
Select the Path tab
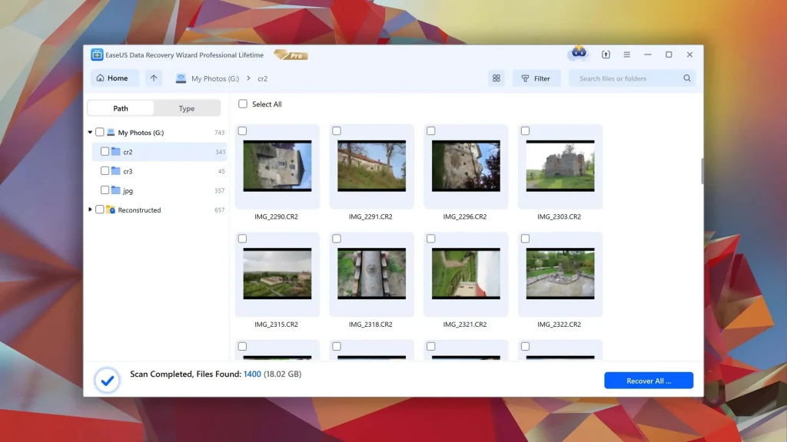(121, 108)
